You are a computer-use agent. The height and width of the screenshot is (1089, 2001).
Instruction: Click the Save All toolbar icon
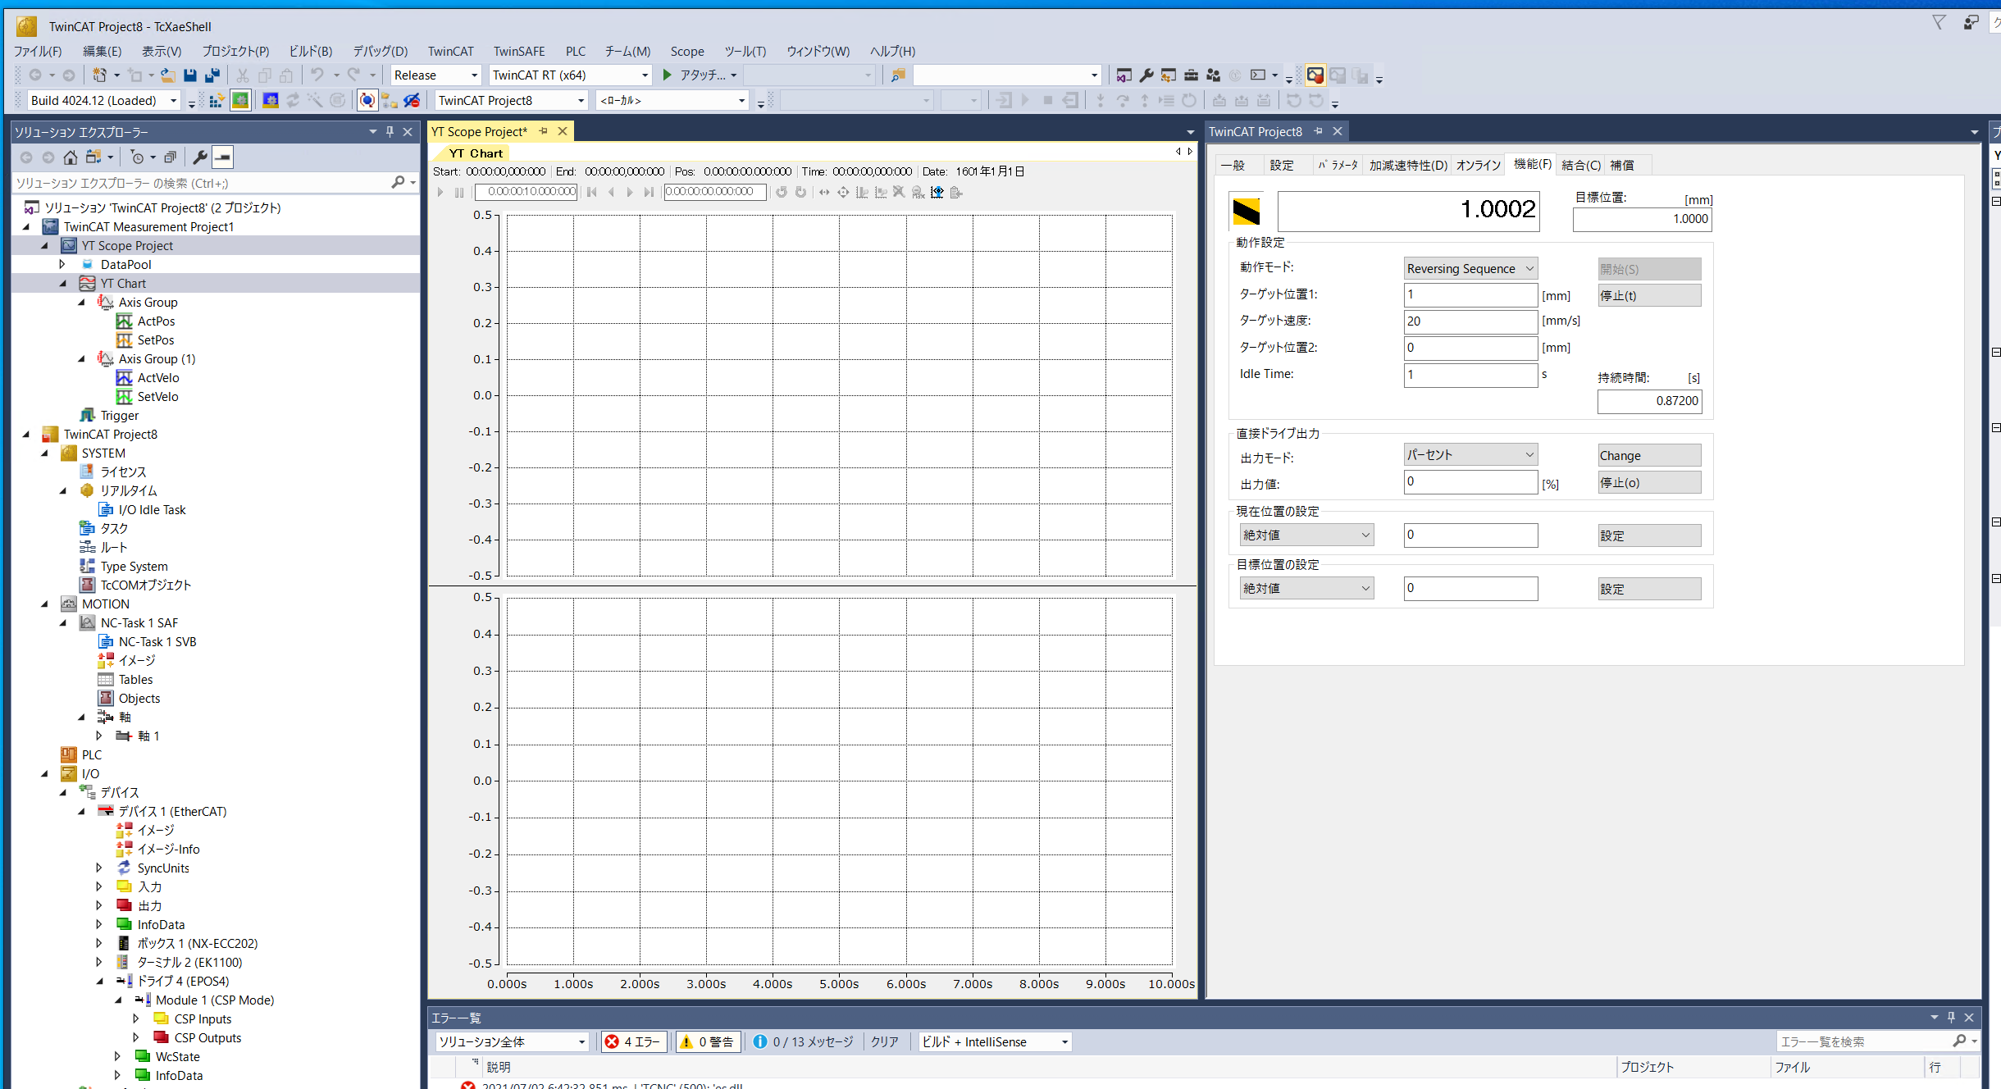point(212,75)
